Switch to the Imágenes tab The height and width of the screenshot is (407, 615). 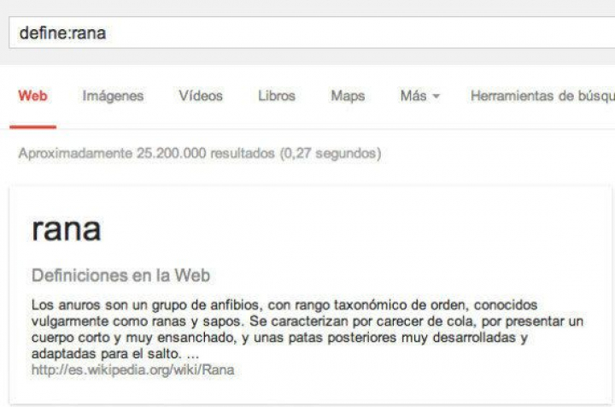pyautogui.click(x=113, y=96)
